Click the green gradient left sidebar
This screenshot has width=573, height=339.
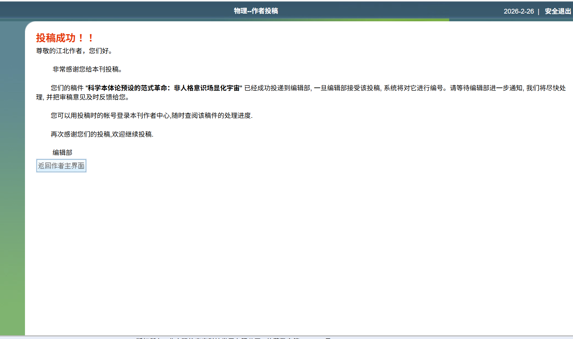(12, 184)
